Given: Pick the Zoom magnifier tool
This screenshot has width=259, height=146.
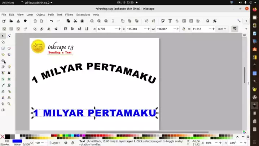Looking at the screenshot, I should (x=9, y=104).
